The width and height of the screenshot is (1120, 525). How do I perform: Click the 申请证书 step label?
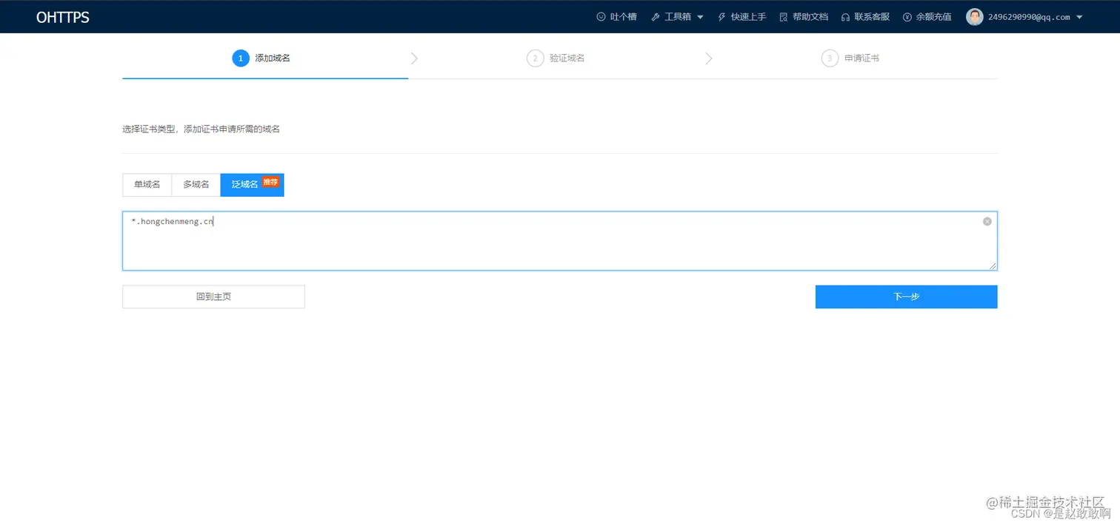[861, 58]
